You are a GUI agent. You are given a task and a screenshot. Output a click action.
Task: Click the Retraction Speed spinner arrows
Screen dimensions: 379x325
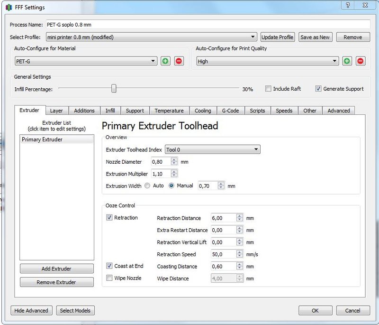click(x=240, y=254)
